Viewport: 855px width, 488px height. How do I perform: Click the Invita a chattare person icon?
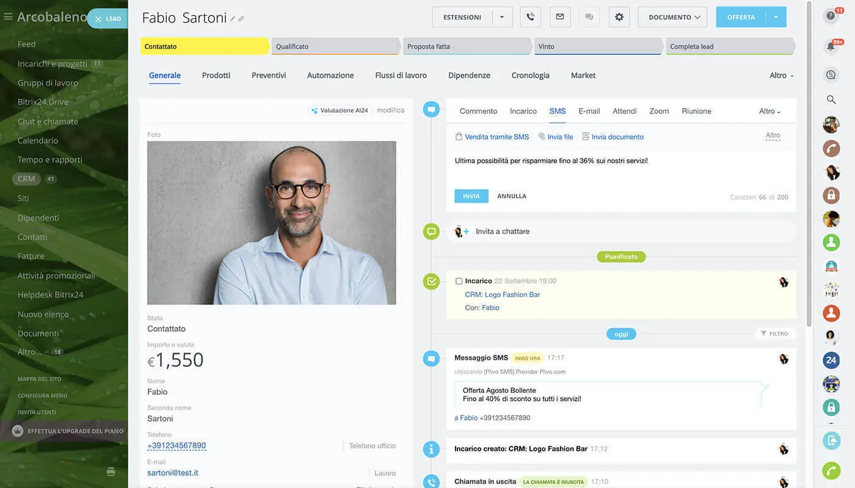(x=462, y=232)
